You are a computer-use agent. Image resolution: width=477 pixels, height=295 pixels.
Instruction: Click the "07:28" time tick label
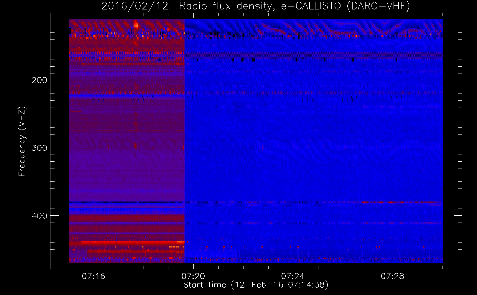(x=393, y=276)
